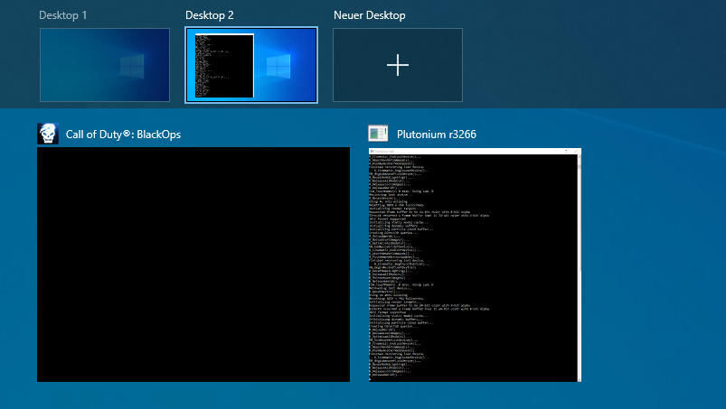Click Windows logo in Desktop 2 preview

click(278, 66)
